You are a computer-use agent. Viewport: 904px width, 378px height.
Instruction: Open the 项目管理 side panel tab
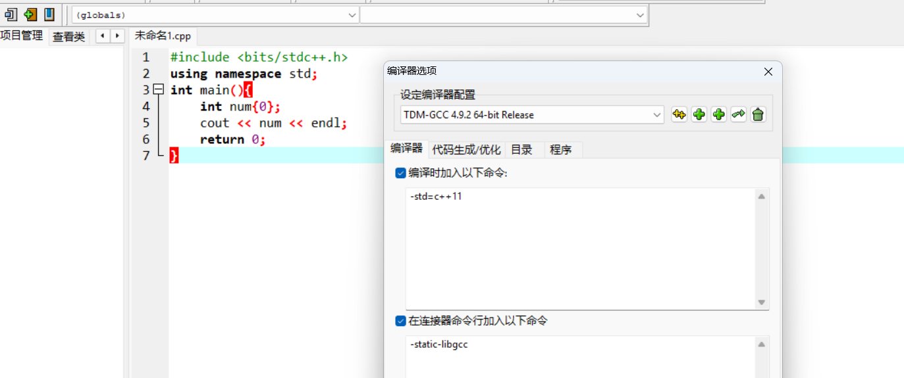pyautogui.click(x=22, y=35)
